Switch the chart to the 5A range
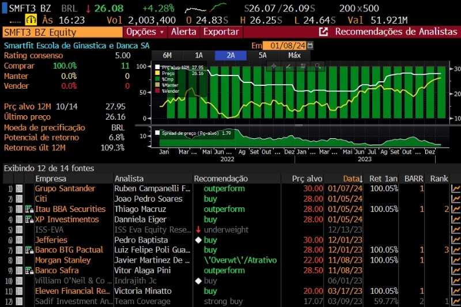461x307 pixels. pos(263,55)
